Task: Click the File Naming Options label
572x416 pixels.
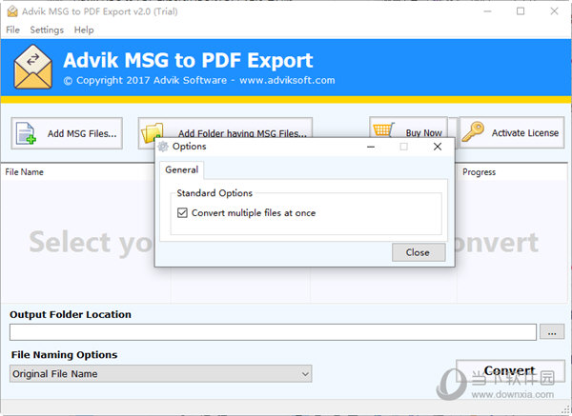Action: pyautogui.click(x=64, y=355)
